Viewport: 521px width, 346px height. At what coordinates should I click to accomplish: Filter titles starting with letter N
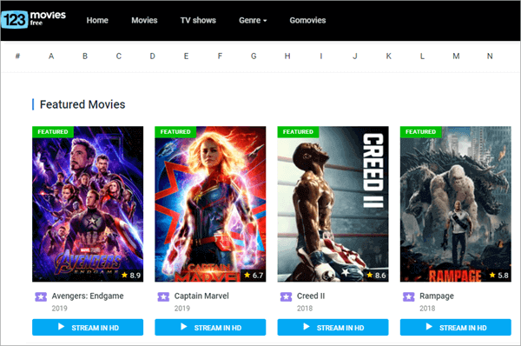[490, 56]
